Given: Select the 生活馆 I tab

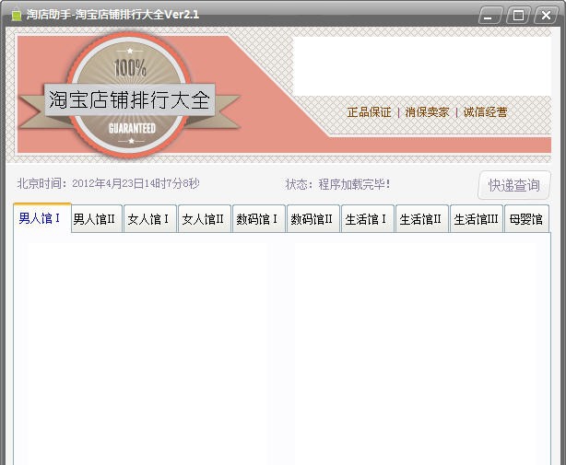Looking at the screenshot, I should click(368, 219).
